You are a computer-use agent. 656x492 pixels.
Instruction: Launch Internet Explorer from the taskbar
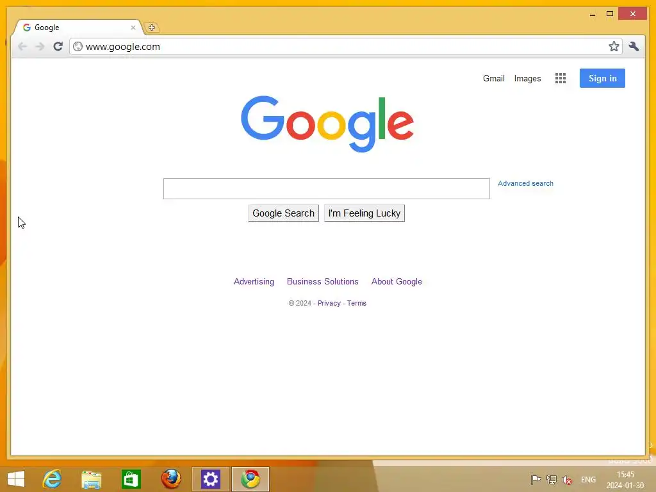[x=52, y=479]
